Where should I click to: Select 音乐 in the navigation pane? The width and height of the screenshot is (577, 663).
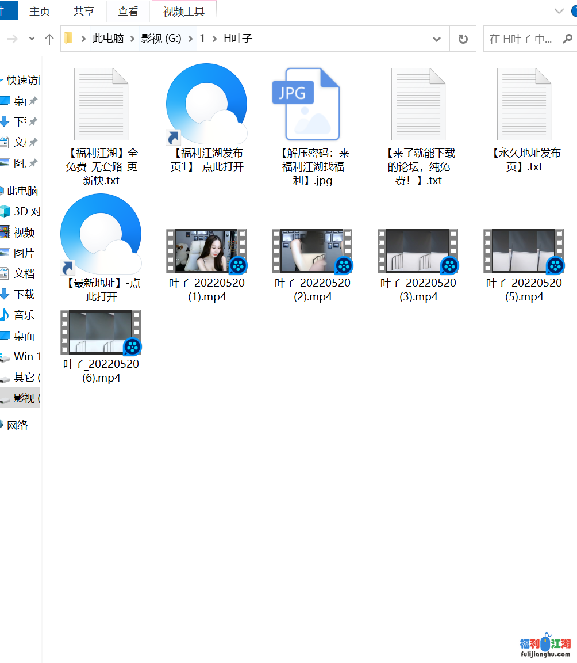coord(24,315)
